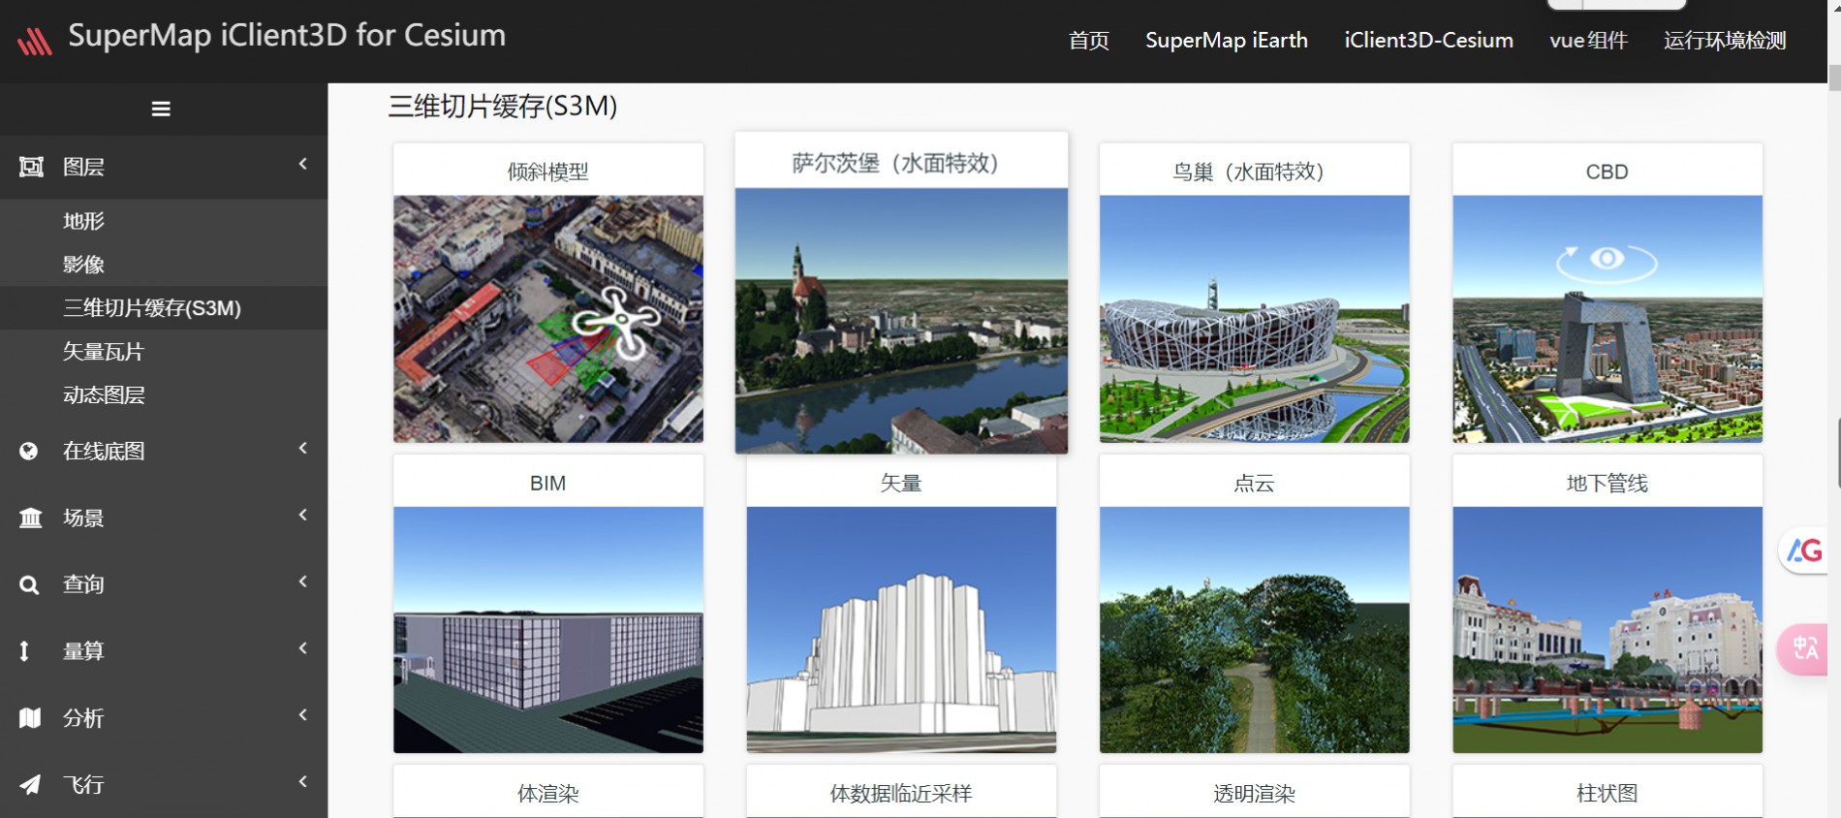Collapse the 图层 section chevron
The width and height of the screenshot is (1841, 818).
click(303, 164)
